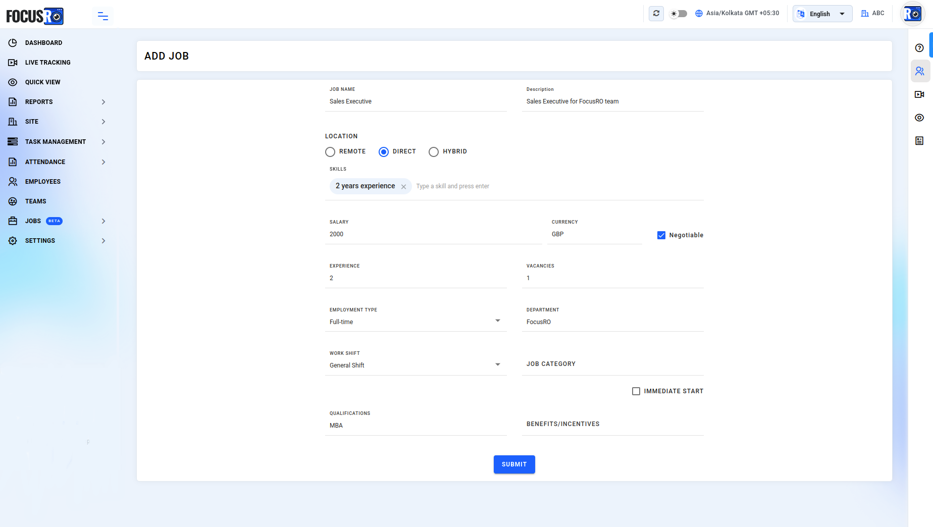Toggle the dark mode switch

(679, 14)
